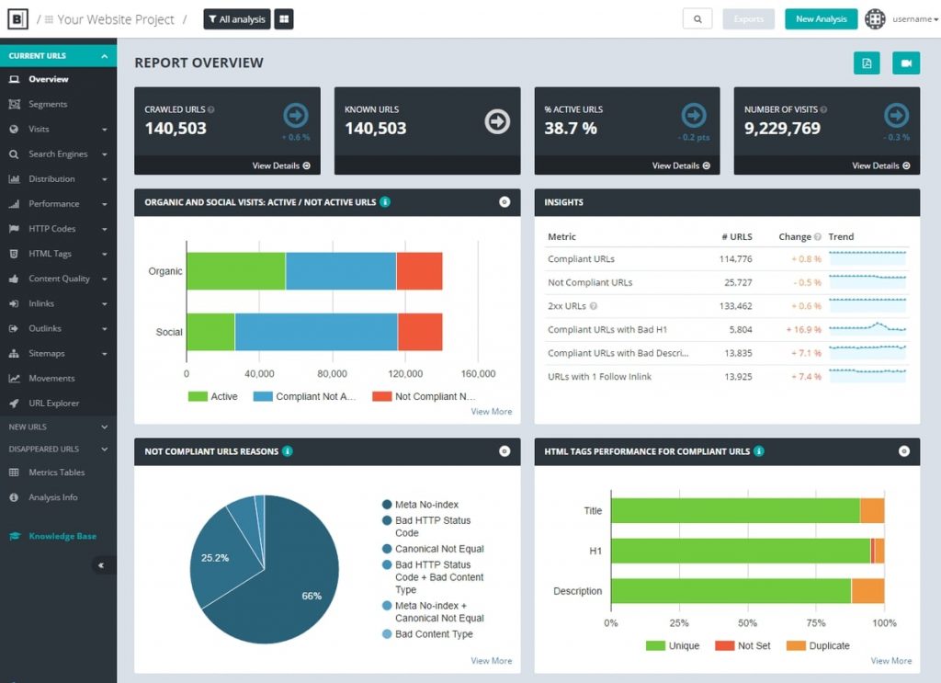Click info icon next to Organic and Social Visits title
The height and width of the screenshot is (683, 941).
coord(385,202)
